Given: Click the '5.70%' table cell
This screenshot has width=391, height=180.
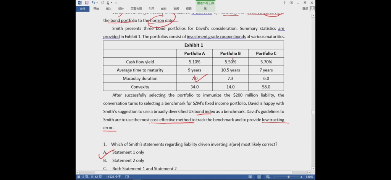Looking at the screenshot, I should coord(266,62).
